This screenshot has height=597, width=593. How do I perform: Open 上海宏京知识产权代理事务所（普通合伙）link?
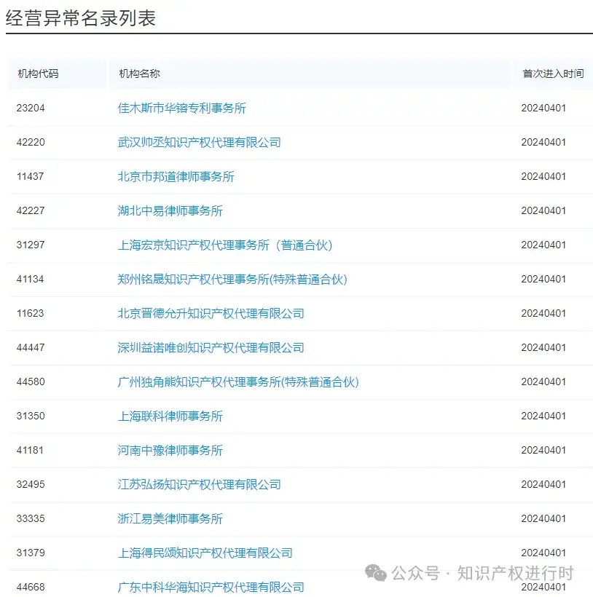(x=225, y=245)
